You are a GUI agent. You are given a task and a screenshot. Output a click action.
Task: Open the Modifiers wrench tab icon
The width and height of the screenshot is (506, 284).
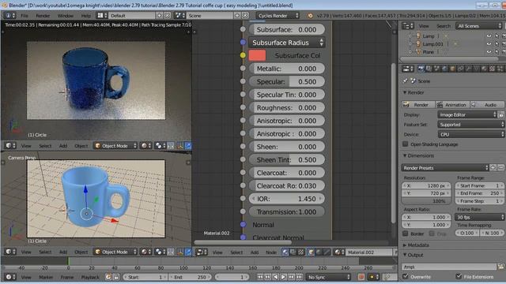(x=468, y=69)
